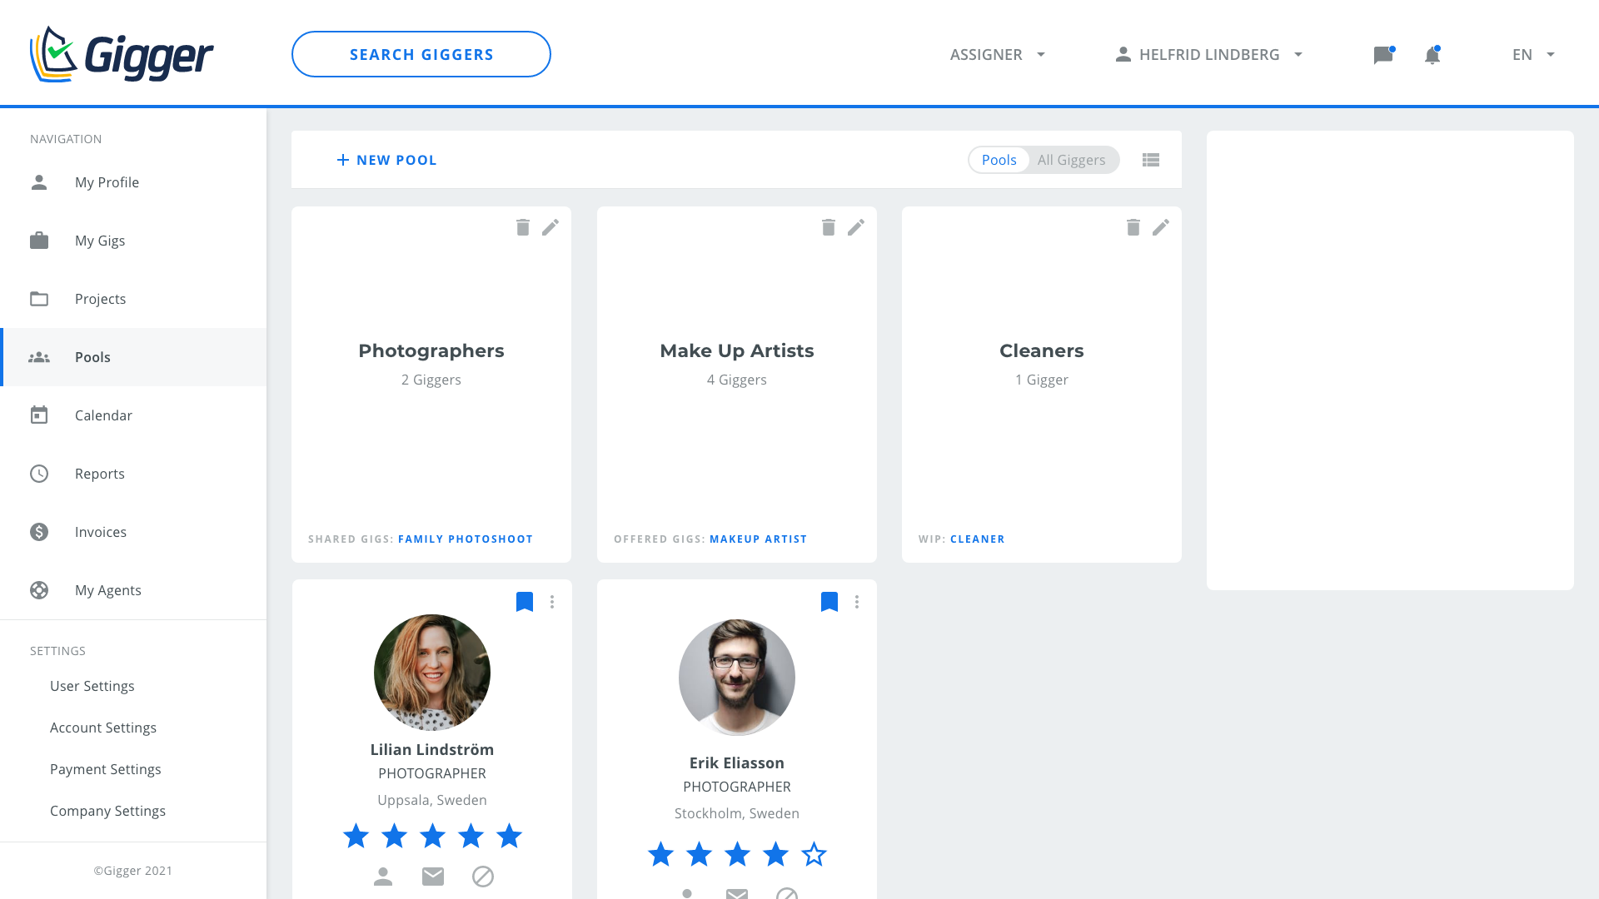Viewport: 1599px width, 899px height.
Task: Switch toggle to All Giggers
Action: (x=1072, y=160)
